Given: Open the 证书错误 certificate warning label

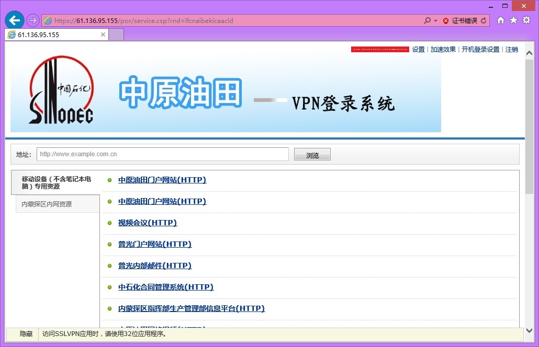Looking at the screenshot, I should tap(464, 20).
